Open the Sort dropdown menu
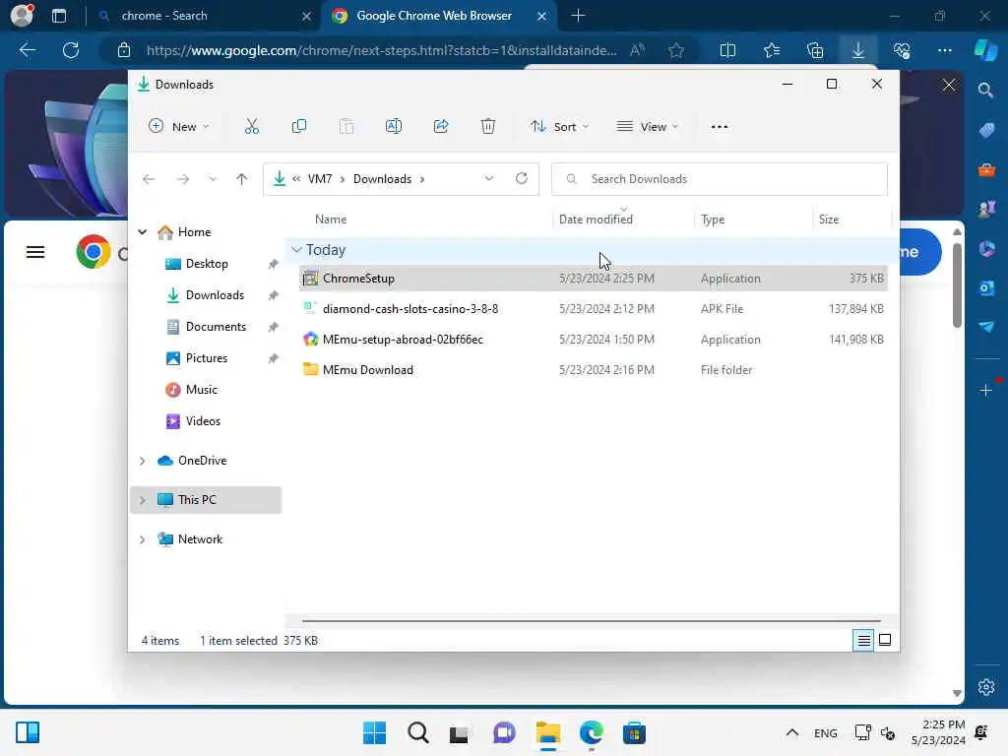Screen dimensions: 1008x756 point(559,127)
